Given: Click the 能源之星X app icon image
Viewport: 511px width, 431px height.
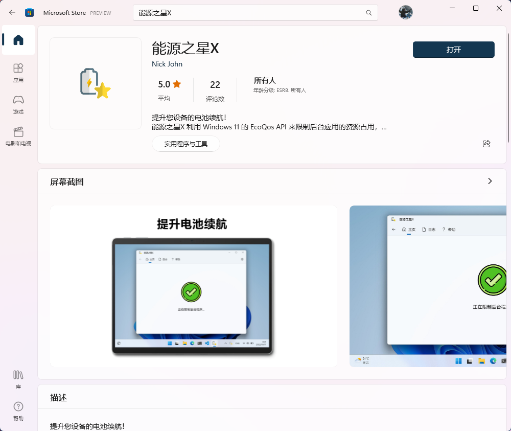Looking at the screenshot, I should 96,83.
